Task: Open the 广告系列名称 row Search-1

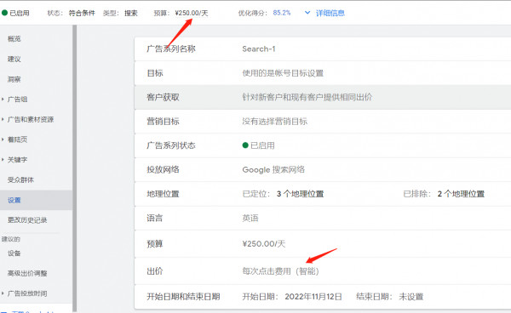Action: (323, 48)
